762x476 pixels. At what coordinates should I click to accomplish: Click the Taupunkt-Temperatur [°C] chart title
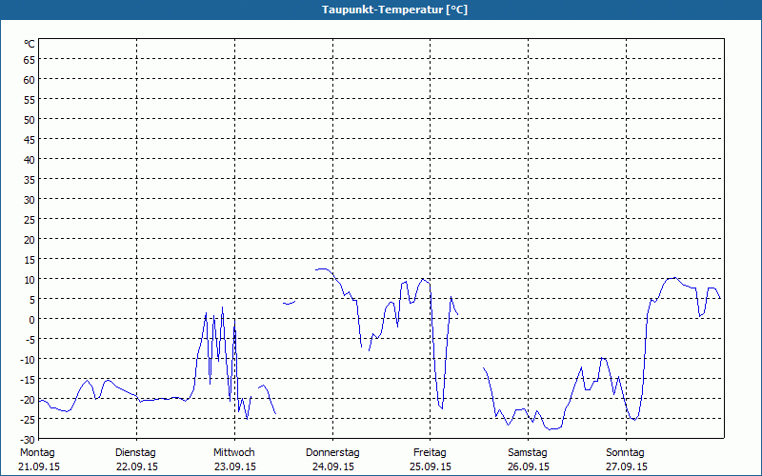(x=394, y=10)
